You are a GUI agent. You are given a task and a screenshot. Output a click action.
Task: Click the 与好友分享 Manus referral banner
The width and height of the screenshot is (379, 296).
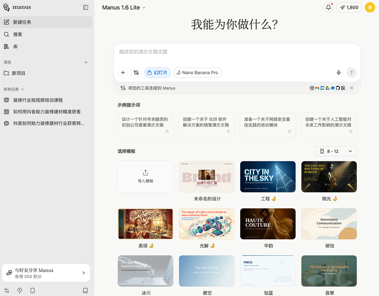click(46, 273)
